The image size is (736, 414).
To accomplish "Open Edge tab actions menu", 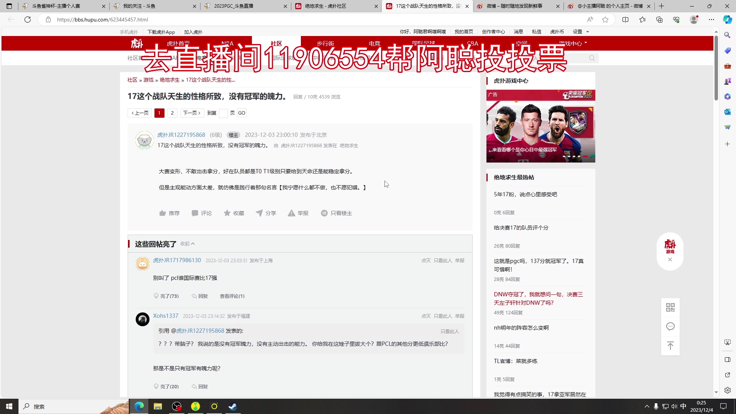I will point(9,6).
